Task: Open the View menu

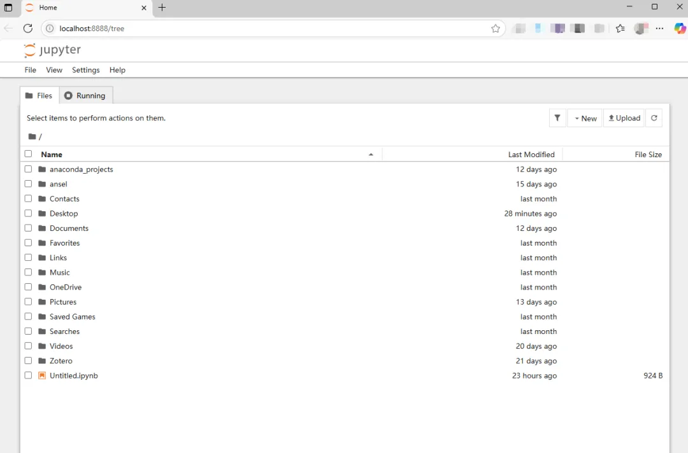Action: [x=54, y=70]
